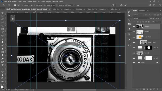Select the Elliptical Marquee tool

pyautogui.click(x=3, y=16)
